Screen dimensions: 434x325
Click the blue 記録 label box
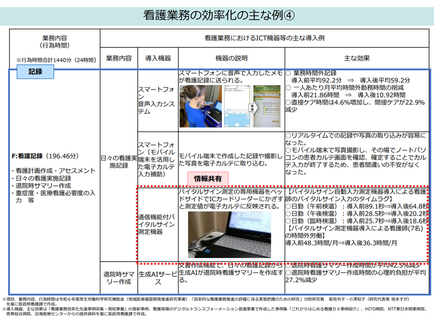point(35,71)
